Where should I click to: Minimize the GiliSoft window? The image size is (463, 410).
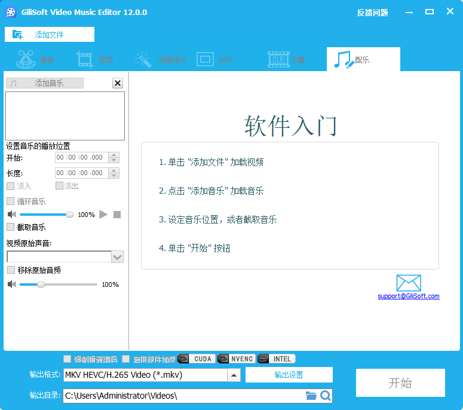pos(409,12)
